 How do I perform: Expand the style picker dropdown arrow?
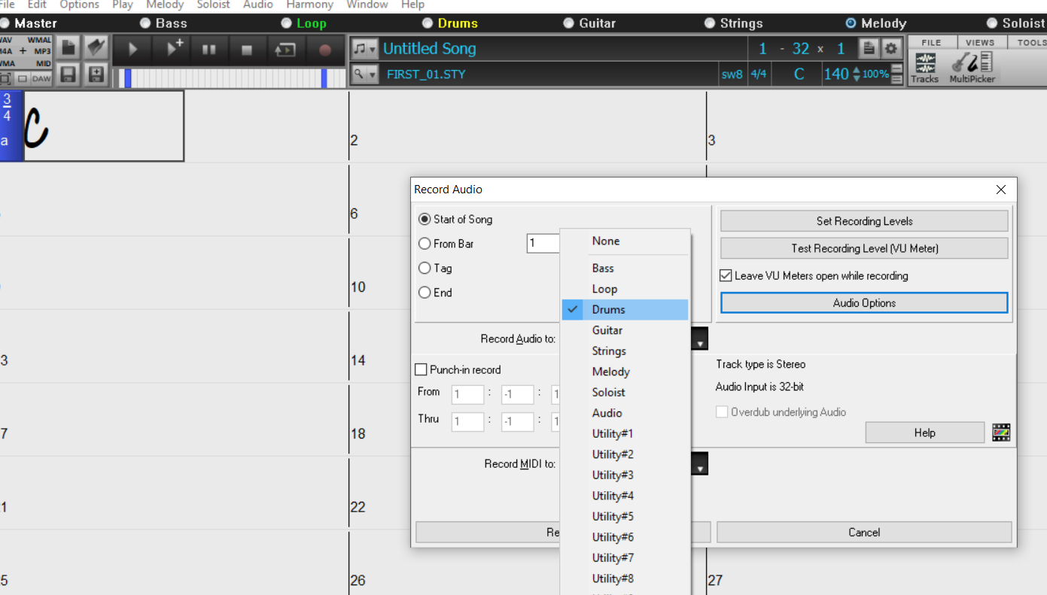pyautogui.click(x=373, y=74)
